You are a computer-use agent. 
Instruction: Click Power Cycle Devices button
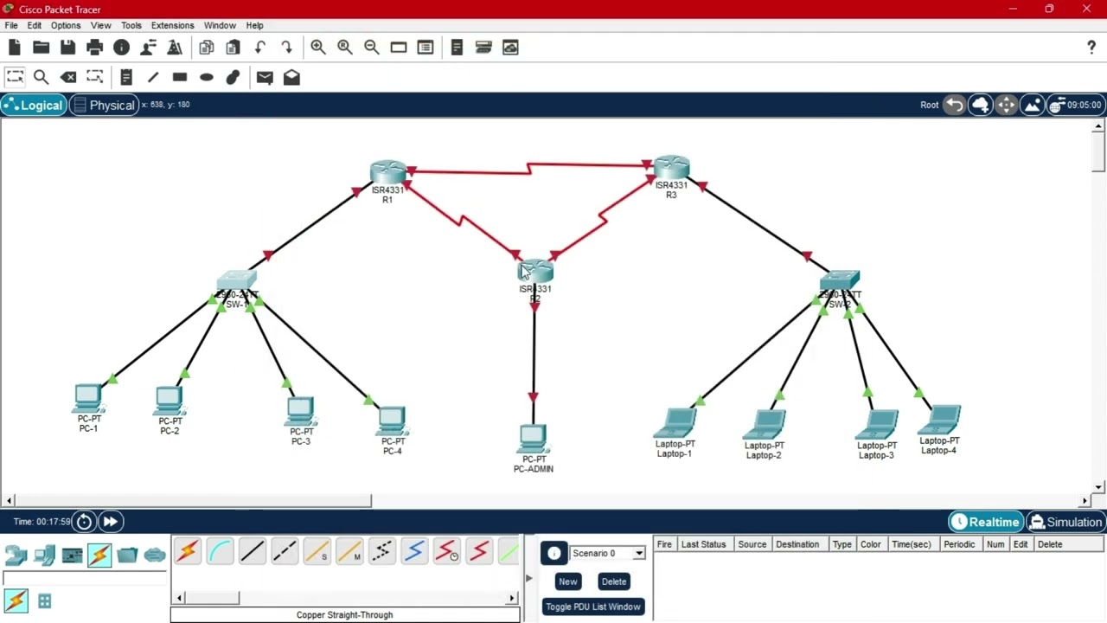[84, 521]
